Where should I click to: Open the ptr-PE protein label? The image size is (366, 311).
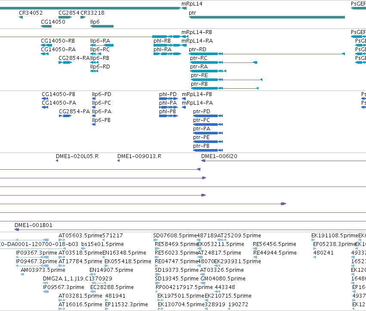[201, 138]
